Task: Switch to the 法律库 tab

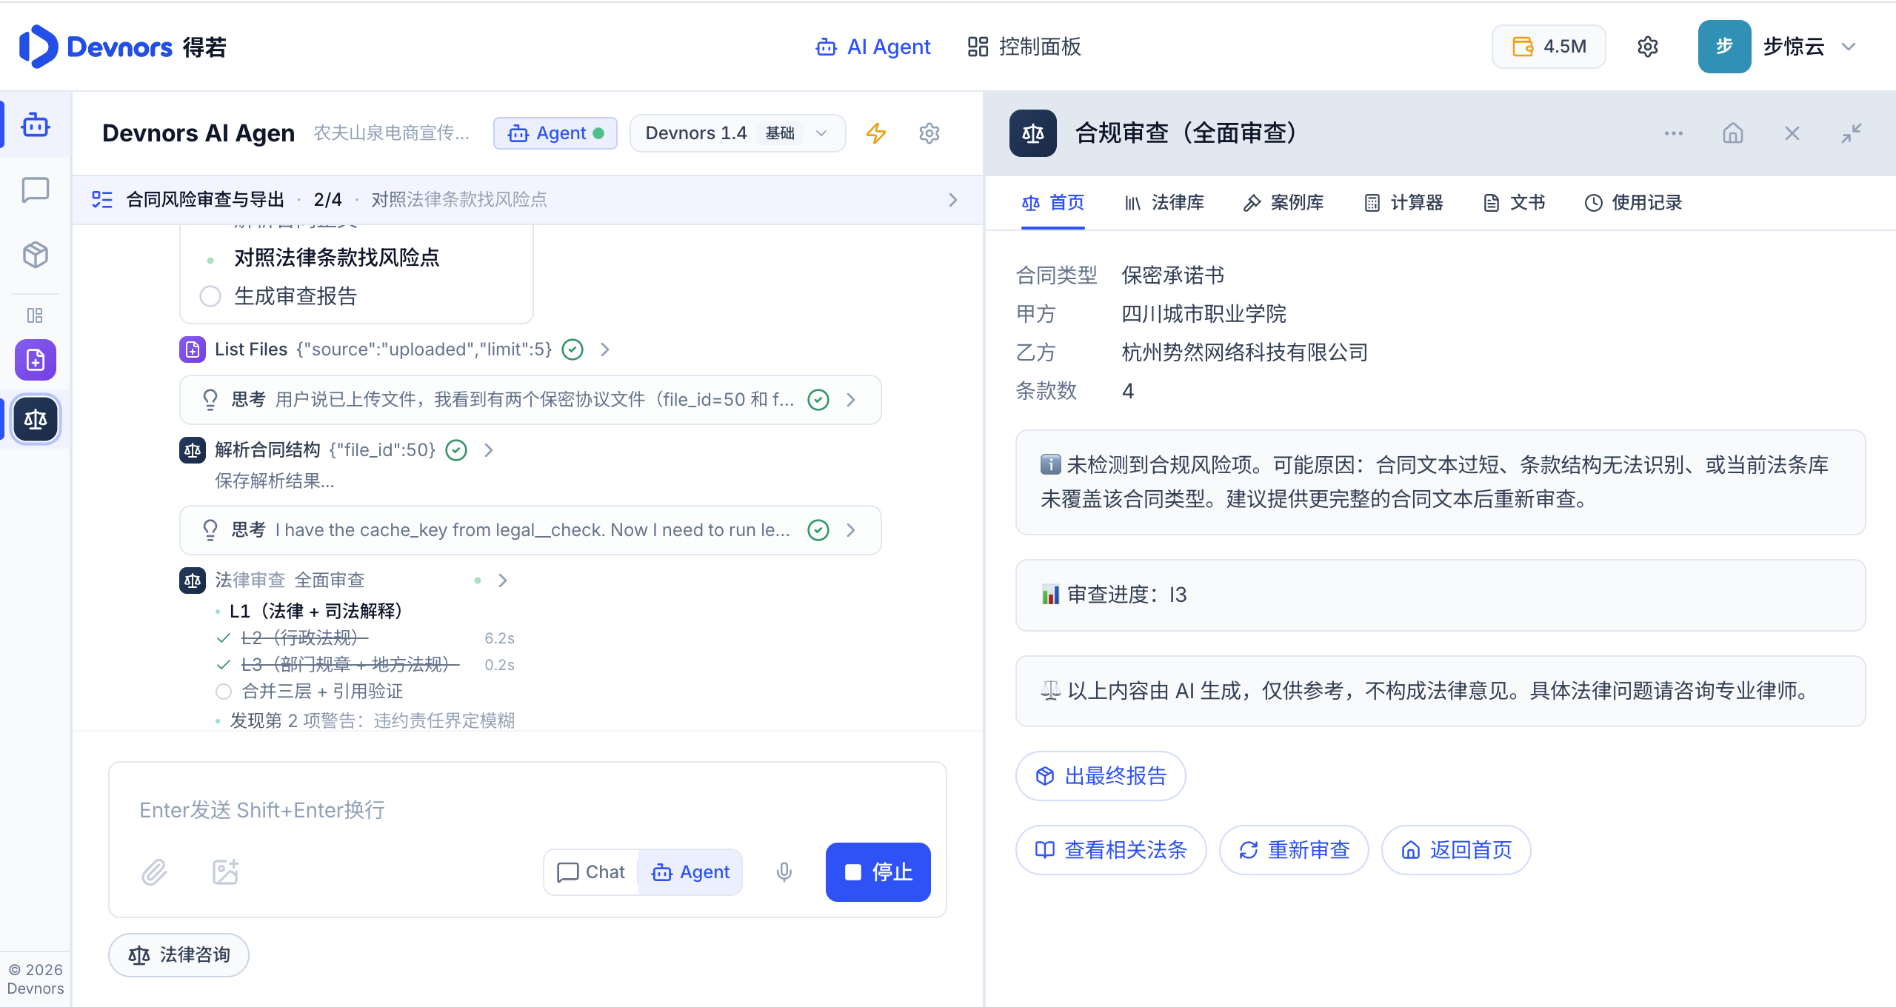Action: [x=1164, y=203]
